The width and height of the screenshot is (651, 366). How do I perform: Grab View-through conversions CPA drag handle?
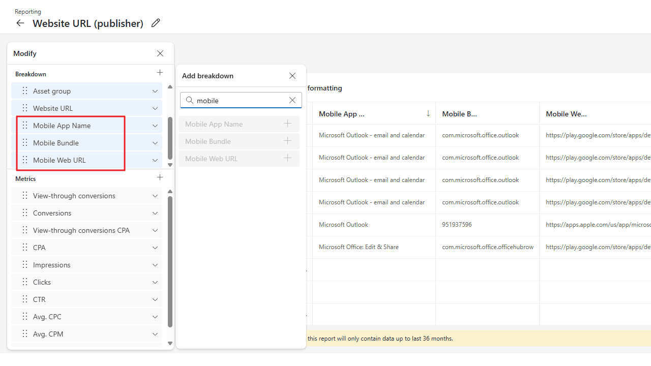[25, 230]
